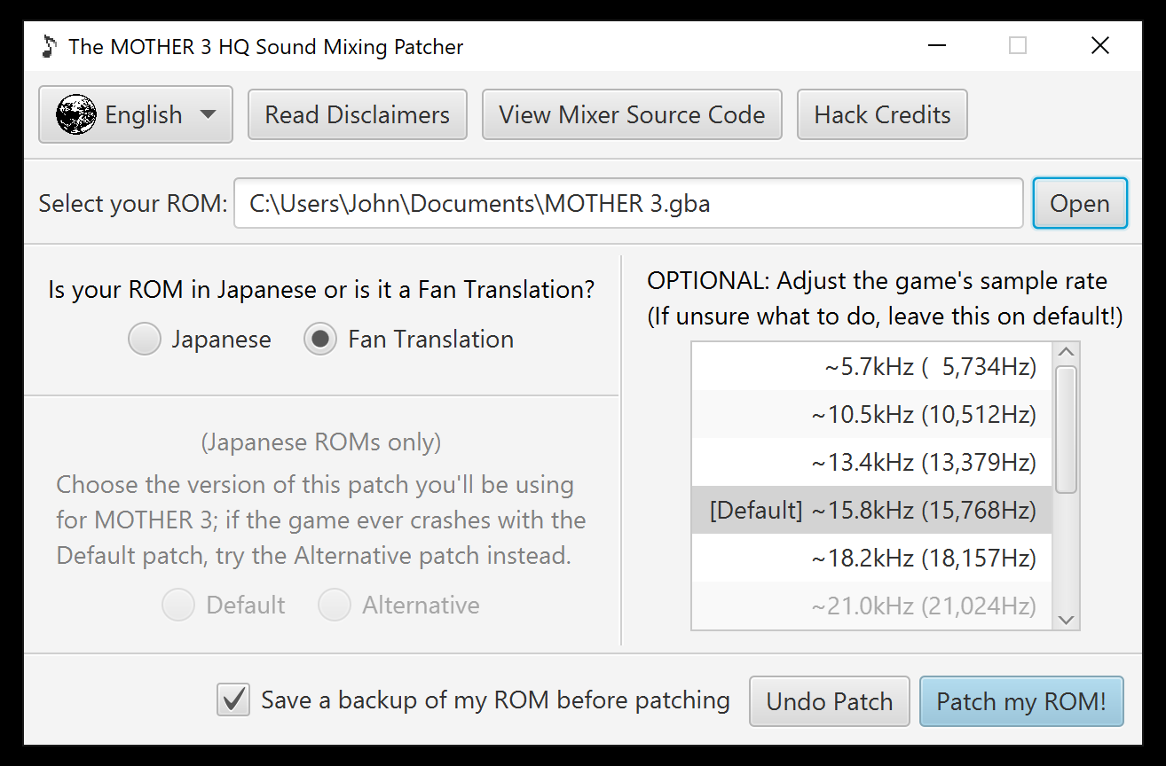Show the Hack Credits

click(882, 114)
